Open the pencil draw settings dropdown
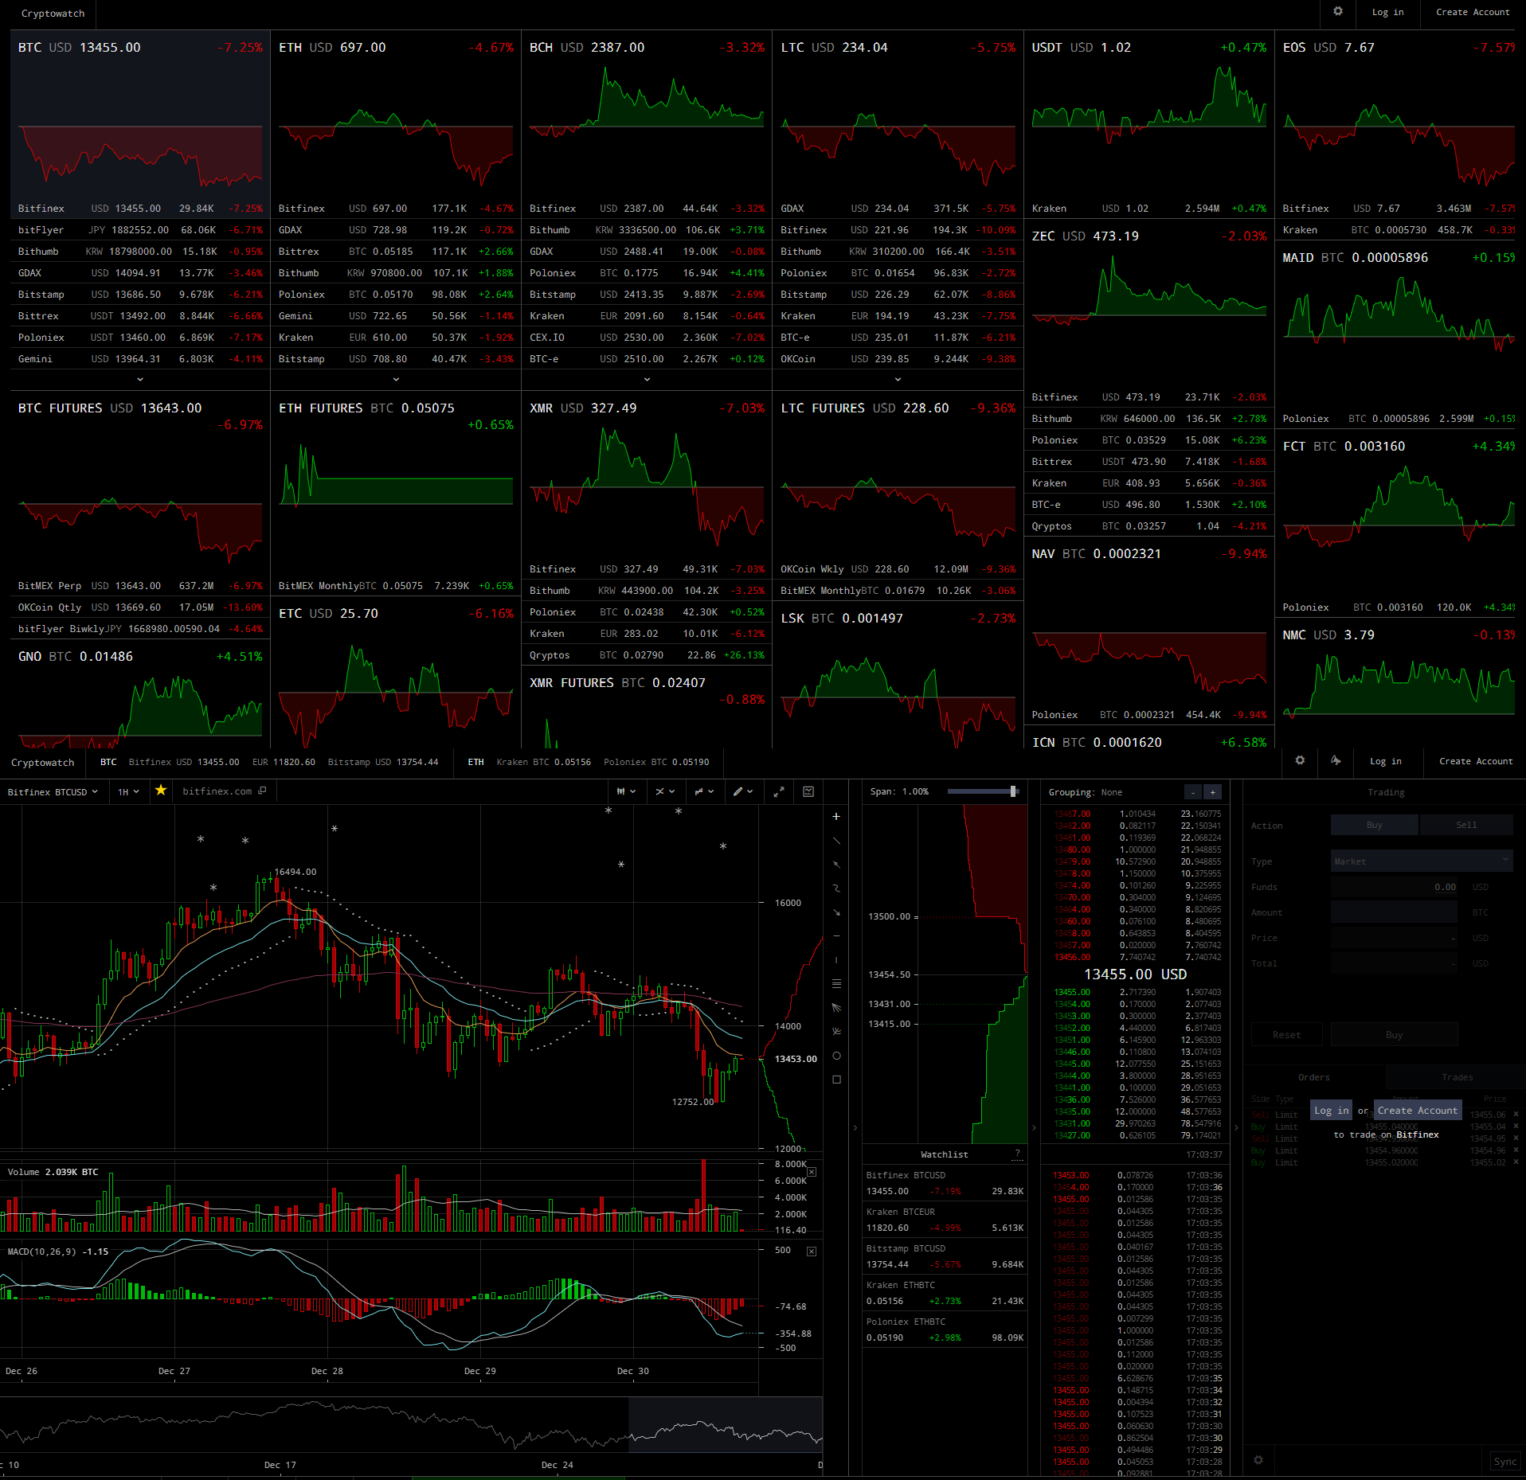 click(743, 791)
